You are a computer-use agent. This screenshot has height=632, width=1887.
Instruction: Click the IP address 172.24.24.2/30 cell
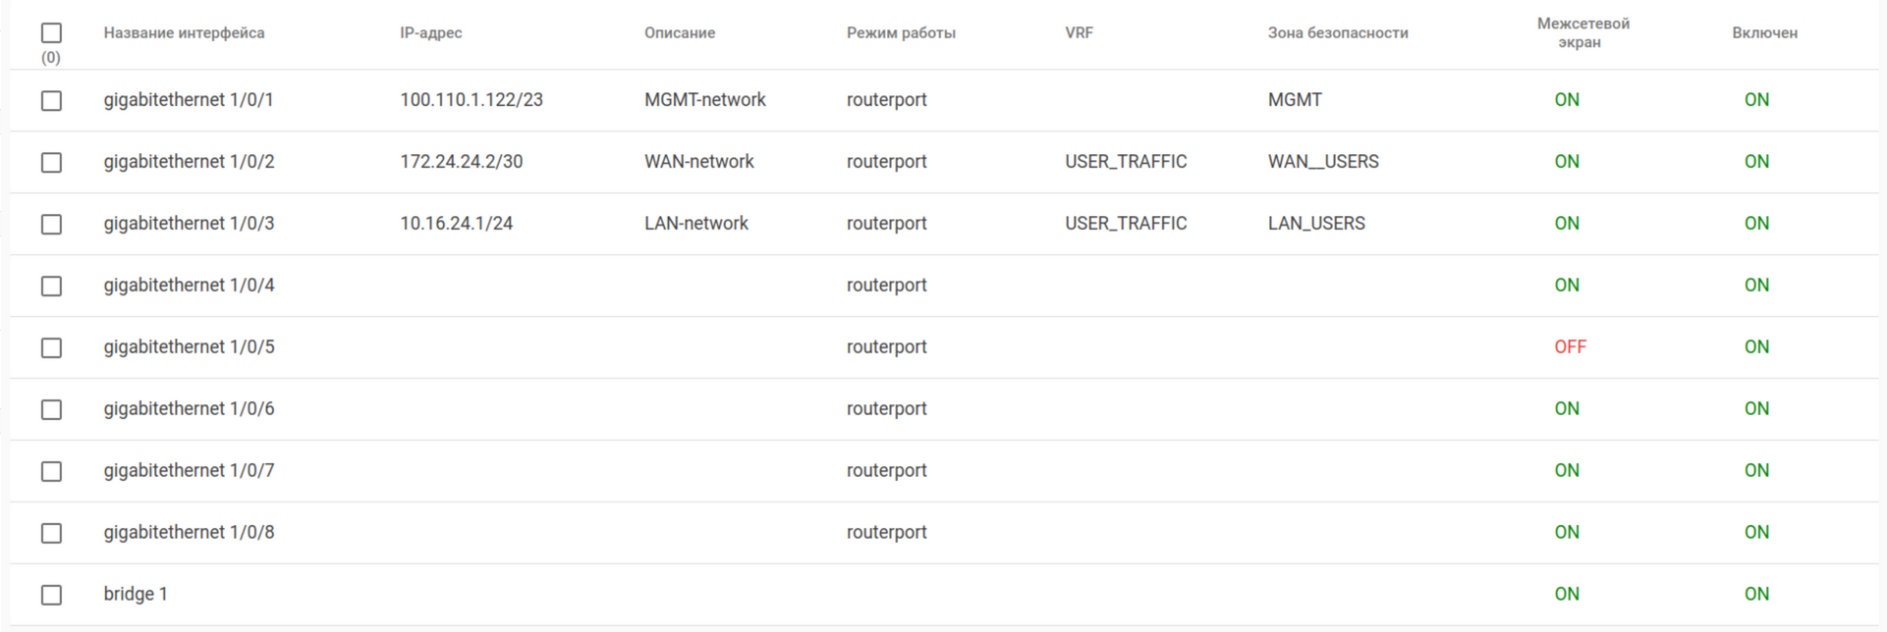pos(461,162)
